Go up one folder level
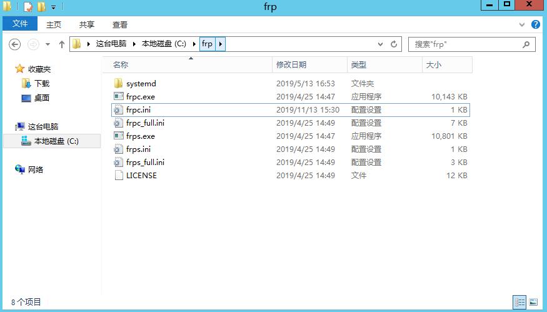547x312 pixels. click(x=62, y=44)
